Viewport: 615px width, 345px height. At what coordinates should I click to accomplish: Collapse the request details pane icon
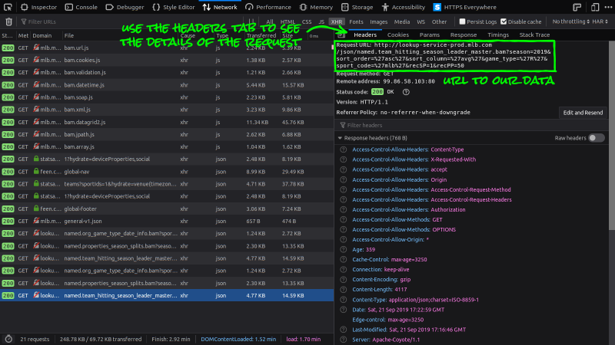341,34
